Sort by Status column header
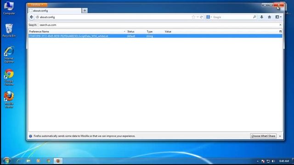 136,32
